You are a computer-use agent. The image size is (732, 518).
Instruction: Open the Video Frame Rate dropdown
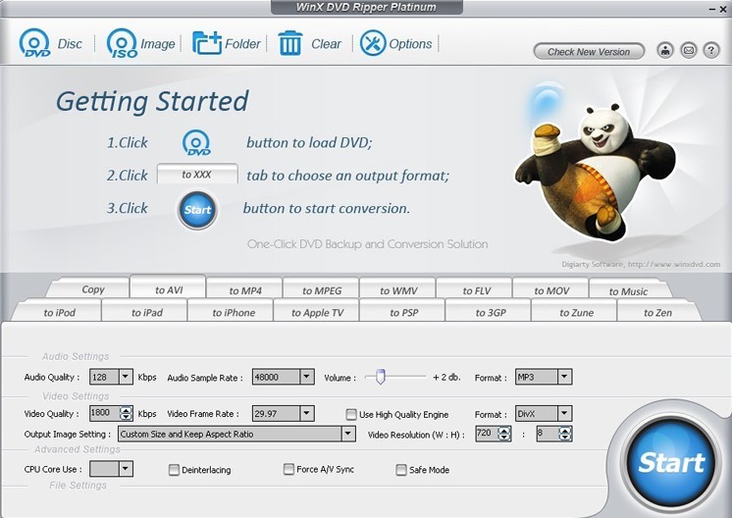tap(307, 413)
